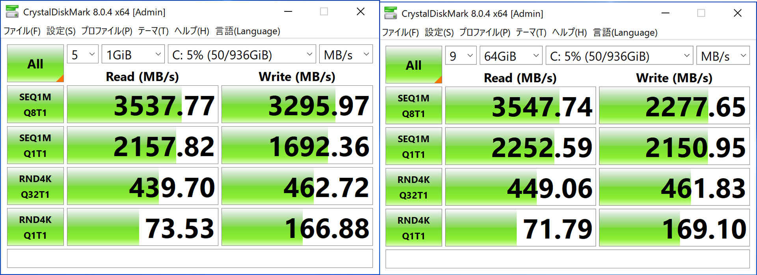This screenshot has width=757, height=275.
Task: Open ヘルプ(H) menu in left window
Action: click(x=192, y=31)
